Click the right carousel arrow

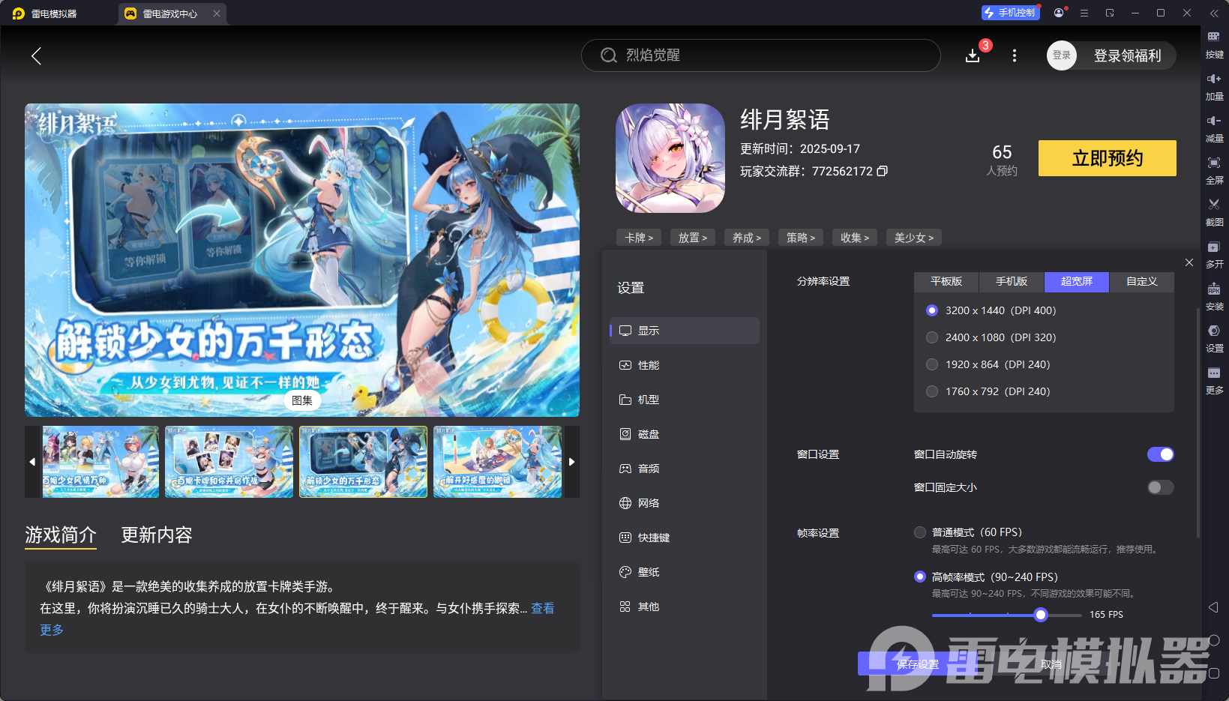pyautogui.click(x=571, y=462)
